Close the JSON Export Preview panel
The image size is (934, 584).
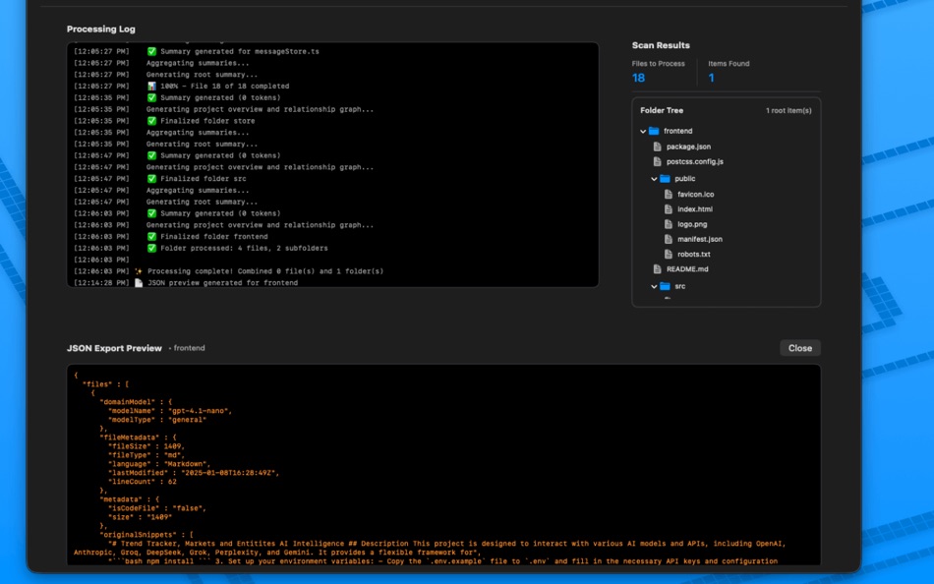(799, 347)
